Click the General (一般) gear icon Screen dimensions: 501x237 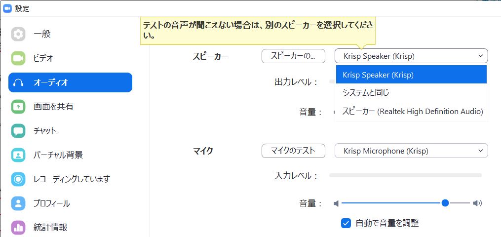point(18,34)
